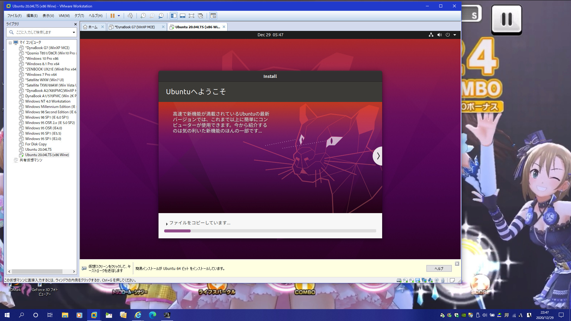The height and width of the screenshot is (321, 571).
Task: Send Ctrl+Alt+Del to the virtual machine
Action: [x=130, y=16]
